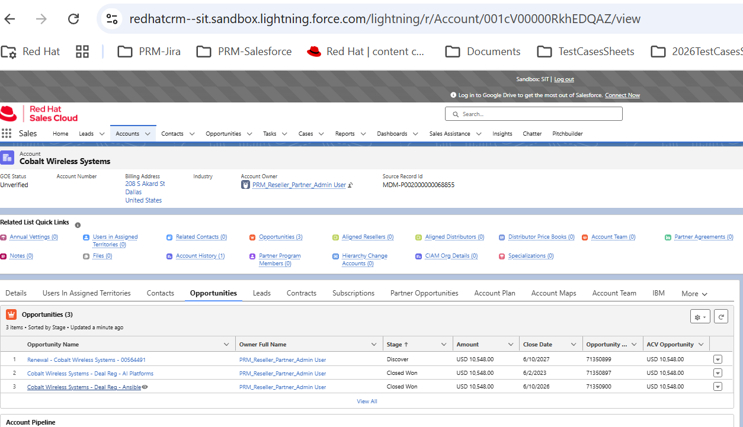Click the browser back arrow
Screen dimensions: 743x427
point(10,19)
